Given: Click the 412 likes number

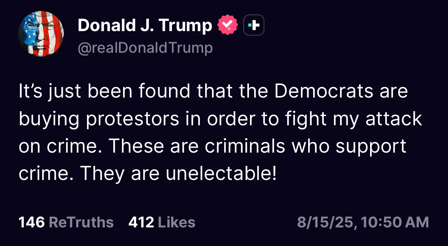Looking at the screenshot, I should tap(141, 222).
